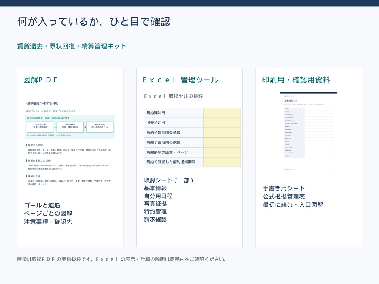
Task: Select the 解約条項の原文・ページ label cell
Action: [x=174, y=152]
